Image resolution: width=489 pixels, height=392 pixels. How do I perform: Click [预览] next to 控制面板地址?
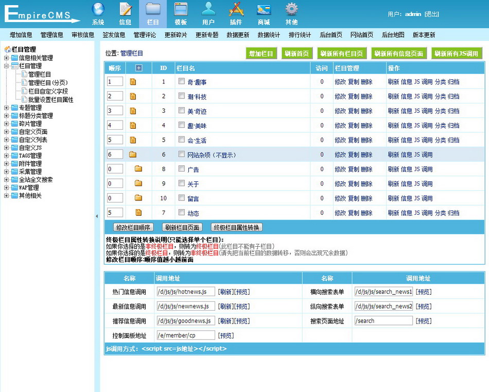coord(226,335)
